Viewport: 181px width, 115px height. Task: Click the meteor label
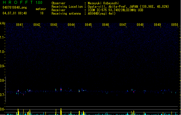tap(41, 9)
